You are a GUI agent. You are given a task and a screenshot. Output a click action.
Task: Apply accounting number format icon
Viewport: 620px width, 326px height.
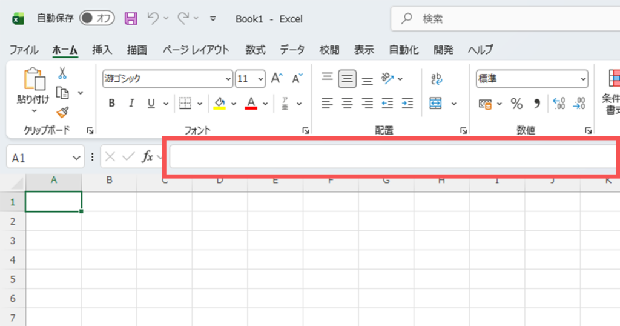pos(485,104)
